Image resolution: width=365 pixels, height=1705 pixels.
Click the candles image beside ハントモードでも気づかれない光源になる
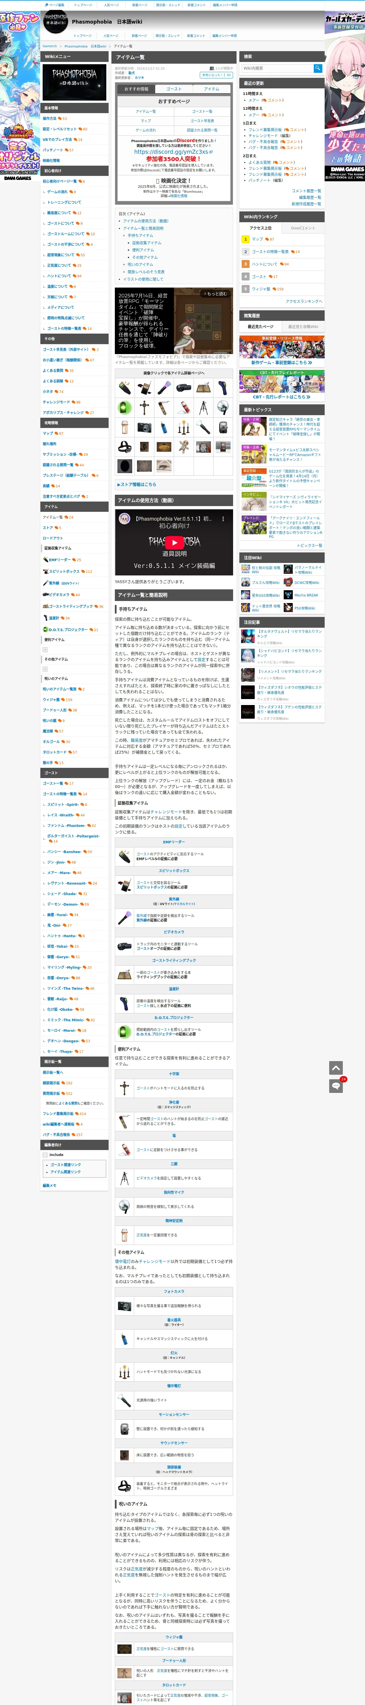click(x=125, y=1372)
